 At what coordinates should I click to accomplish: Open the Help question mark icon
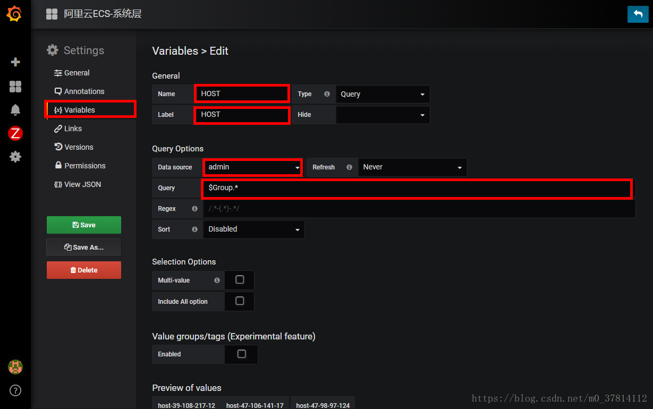click(x=15, y=391)
